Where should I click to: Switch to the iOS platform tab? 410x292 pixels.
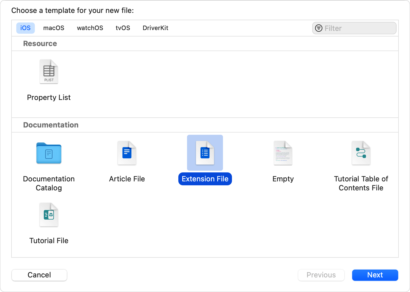coord(26,28)
